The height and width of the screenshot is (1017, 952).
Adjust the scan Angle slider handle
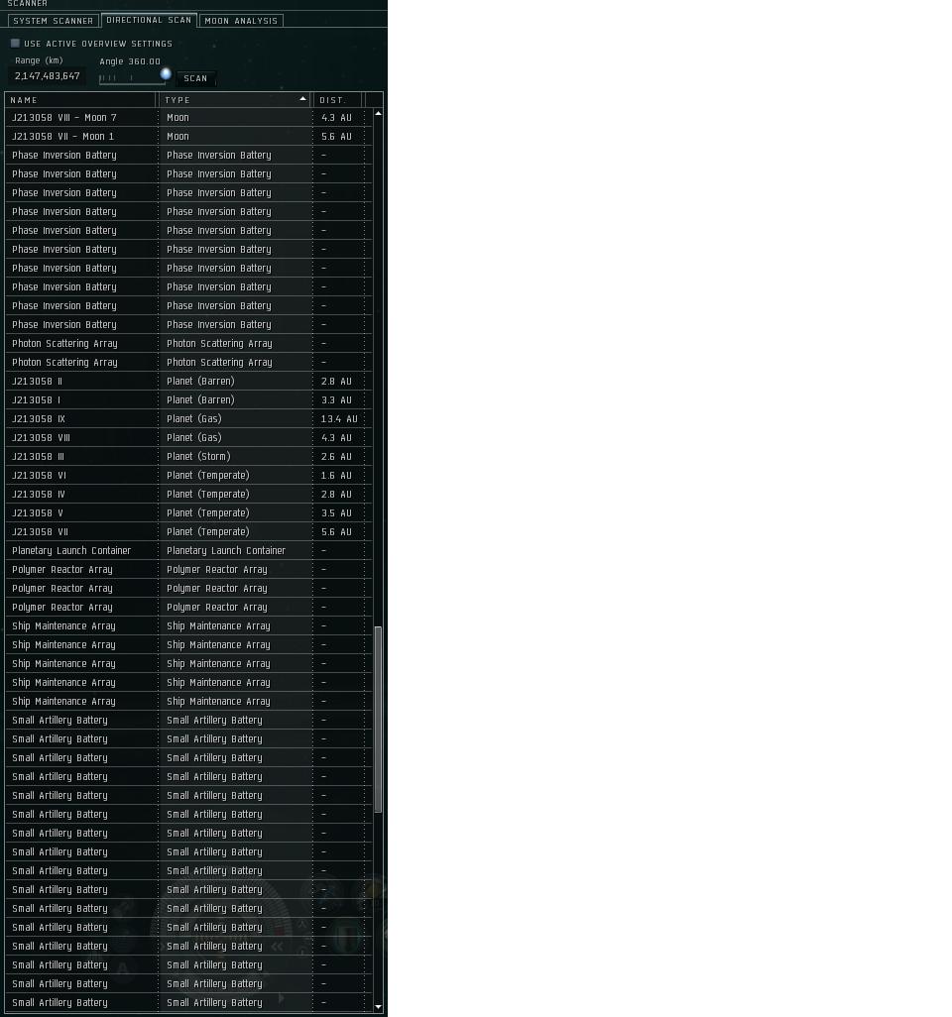tap(166, 74)
